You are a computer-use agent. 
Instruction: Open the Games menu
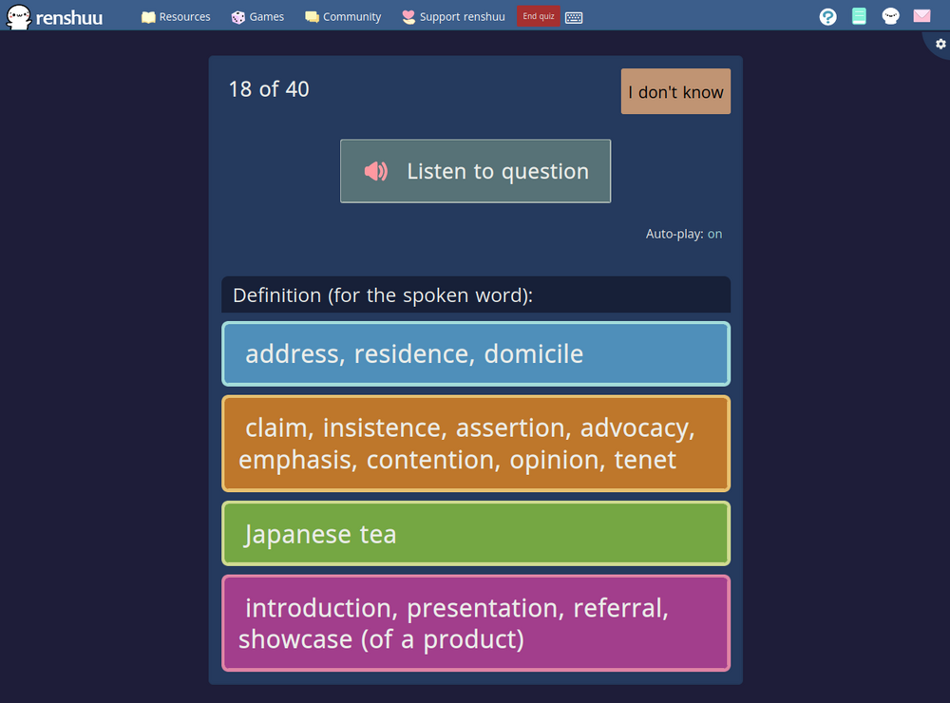[x=257, y=17]
